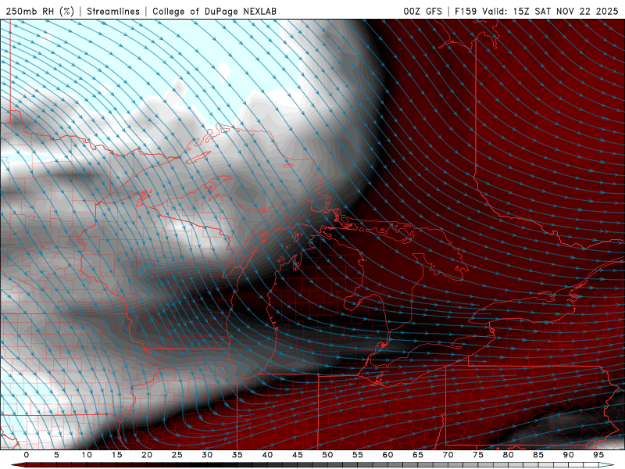
Task: Click the "95" value on the color scale
Action: click(598, 455)
